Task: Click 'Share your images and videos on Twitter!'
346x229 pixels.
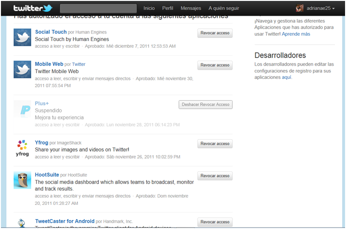Action: pyautogui.click(x=82, y=150)
